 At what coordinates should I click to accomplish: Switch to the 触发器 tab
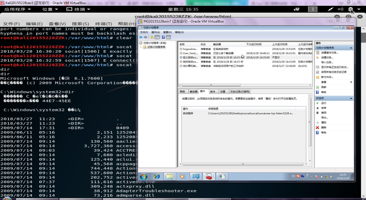click(x=193, y=91)
